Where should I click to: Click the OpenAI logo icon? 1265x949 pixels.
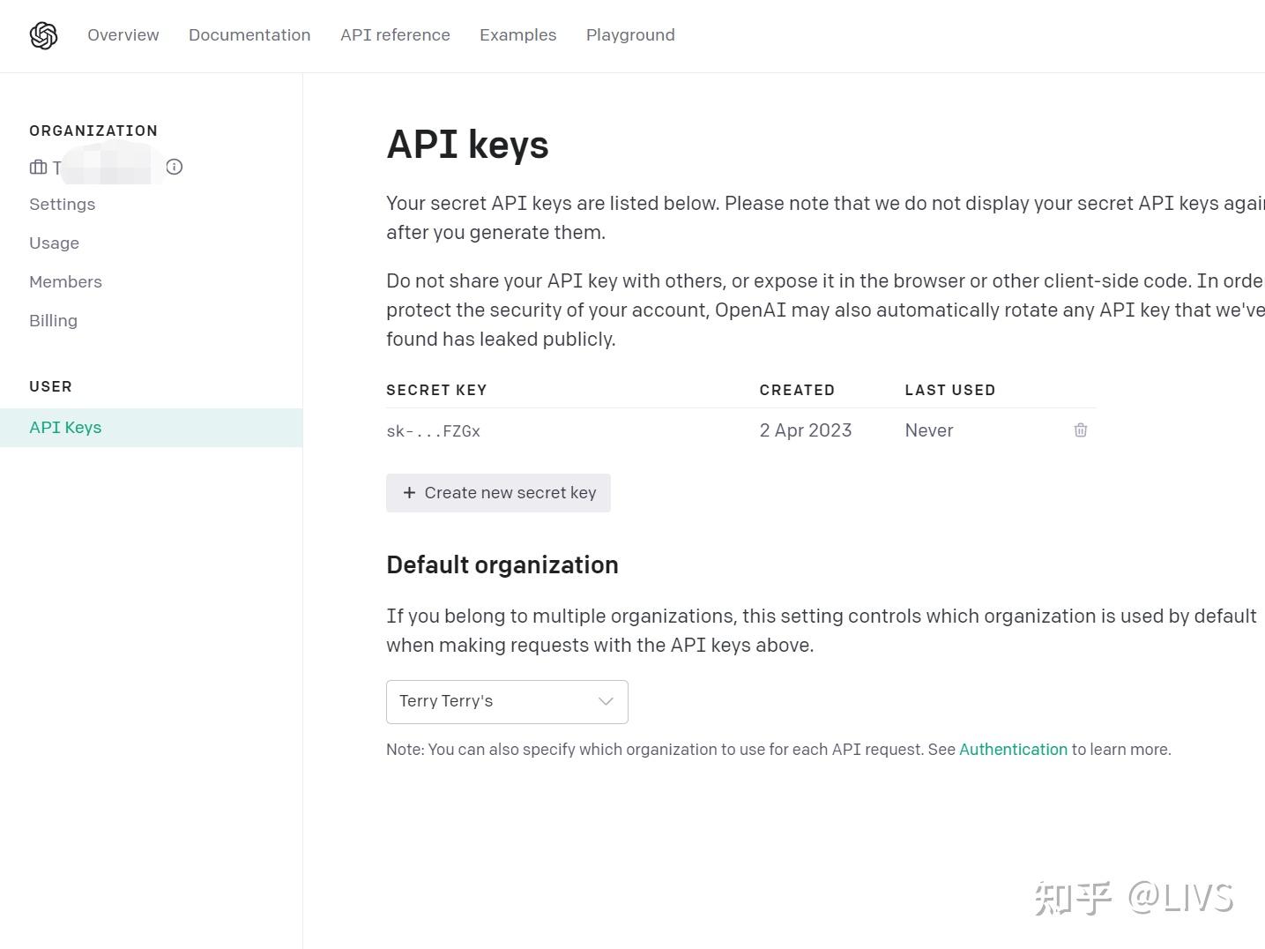43,35
